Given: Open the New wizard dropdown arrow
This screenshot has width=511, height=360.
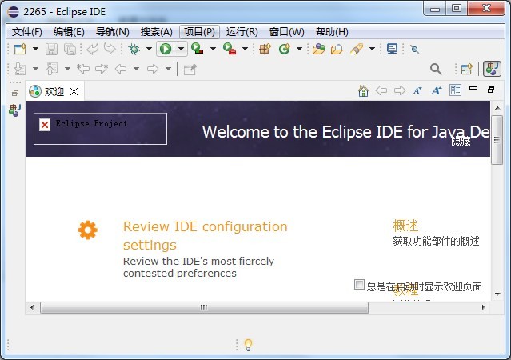Looking at the screenshot, I should pos(35,50).
